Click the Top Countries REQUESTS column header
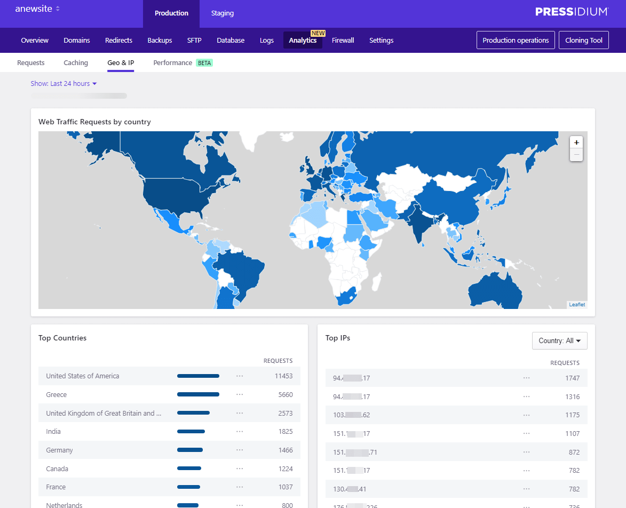 point(278,361)
